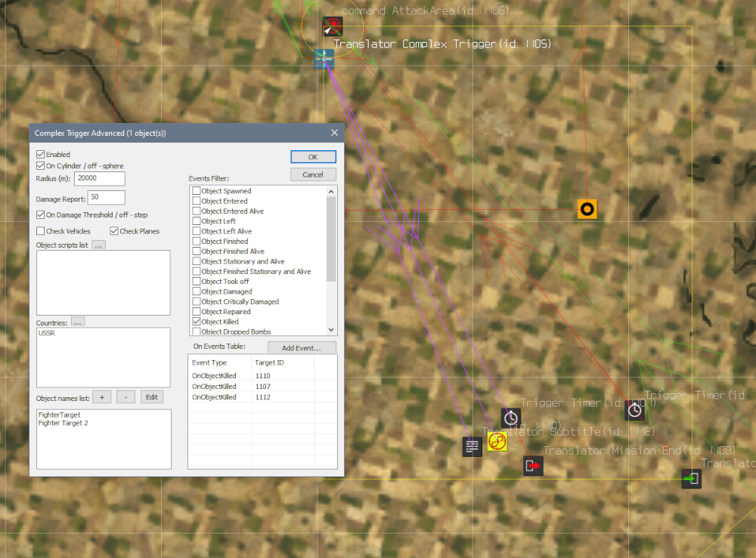Click the Events Filter scroll-down arrow
This screenshot has width=756, height=558.
[331, 330]
